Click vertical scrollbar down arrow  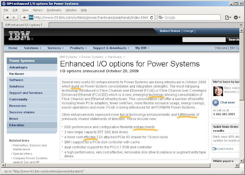coord(241,161)
